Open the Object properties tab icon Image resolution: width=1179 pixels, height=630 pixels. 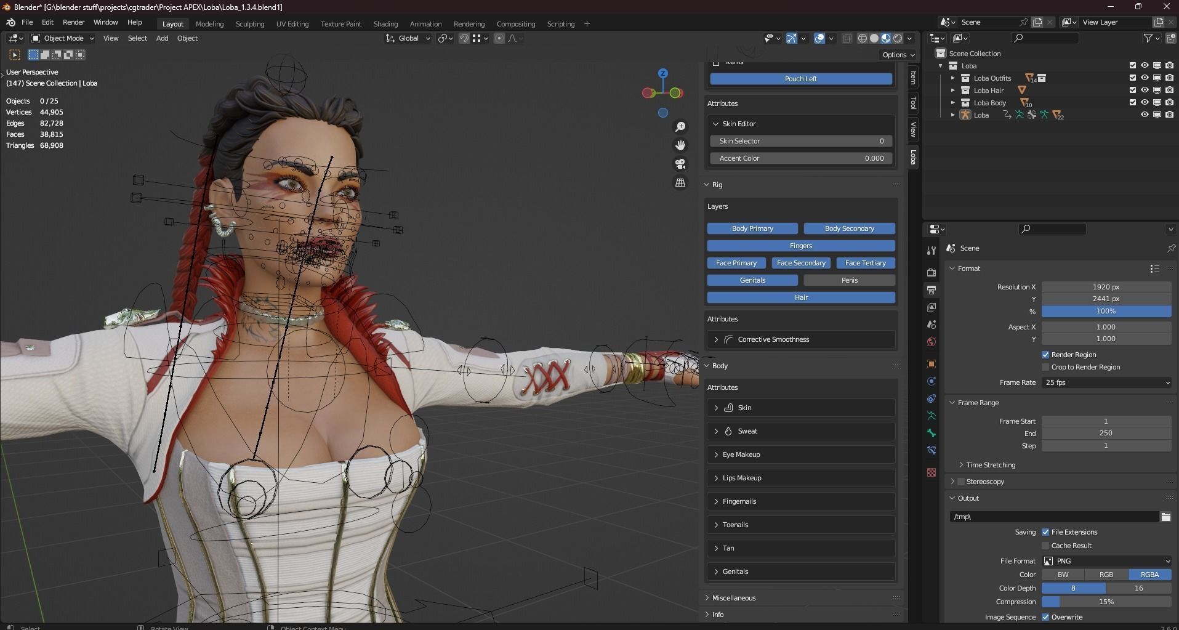pyautogui.click(x=932, y=364)
